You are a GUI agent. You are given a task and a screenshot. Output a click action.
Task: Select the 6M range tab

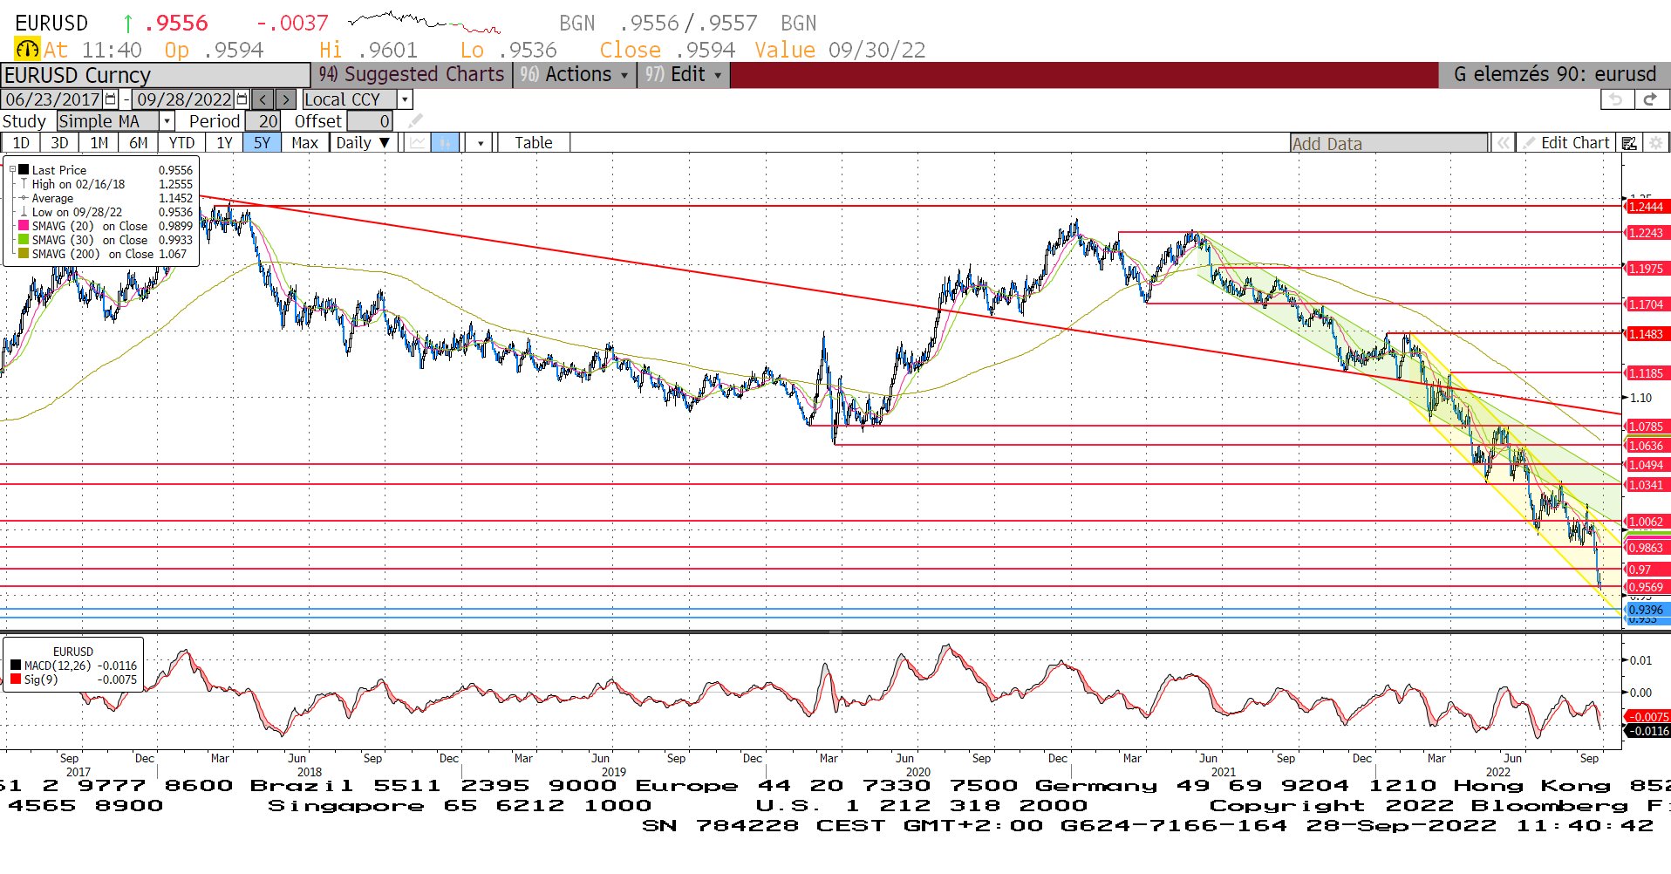coord(138,143)
